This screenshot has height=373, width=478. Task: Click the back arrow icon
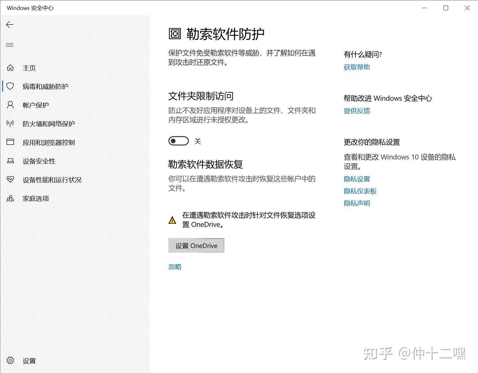tap(10, 25)
